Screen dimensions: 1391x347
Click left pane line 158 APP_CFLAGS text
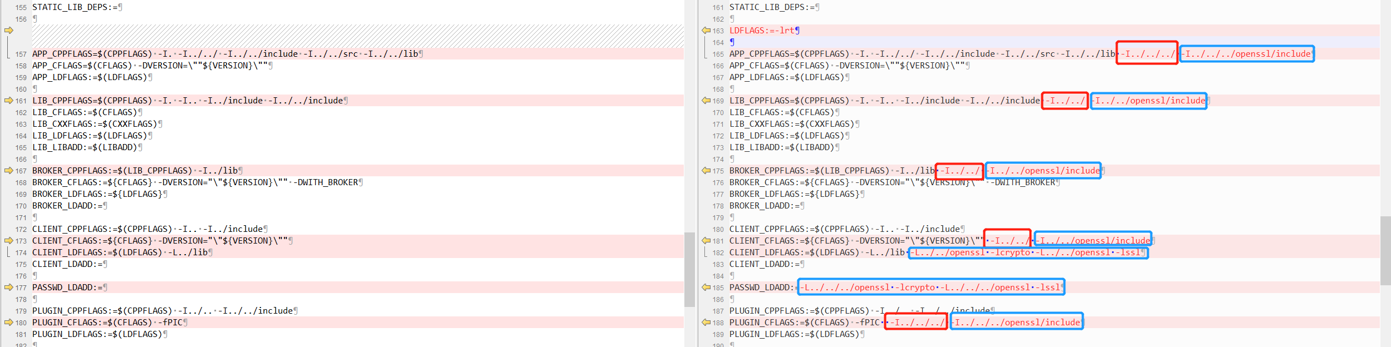152,66
